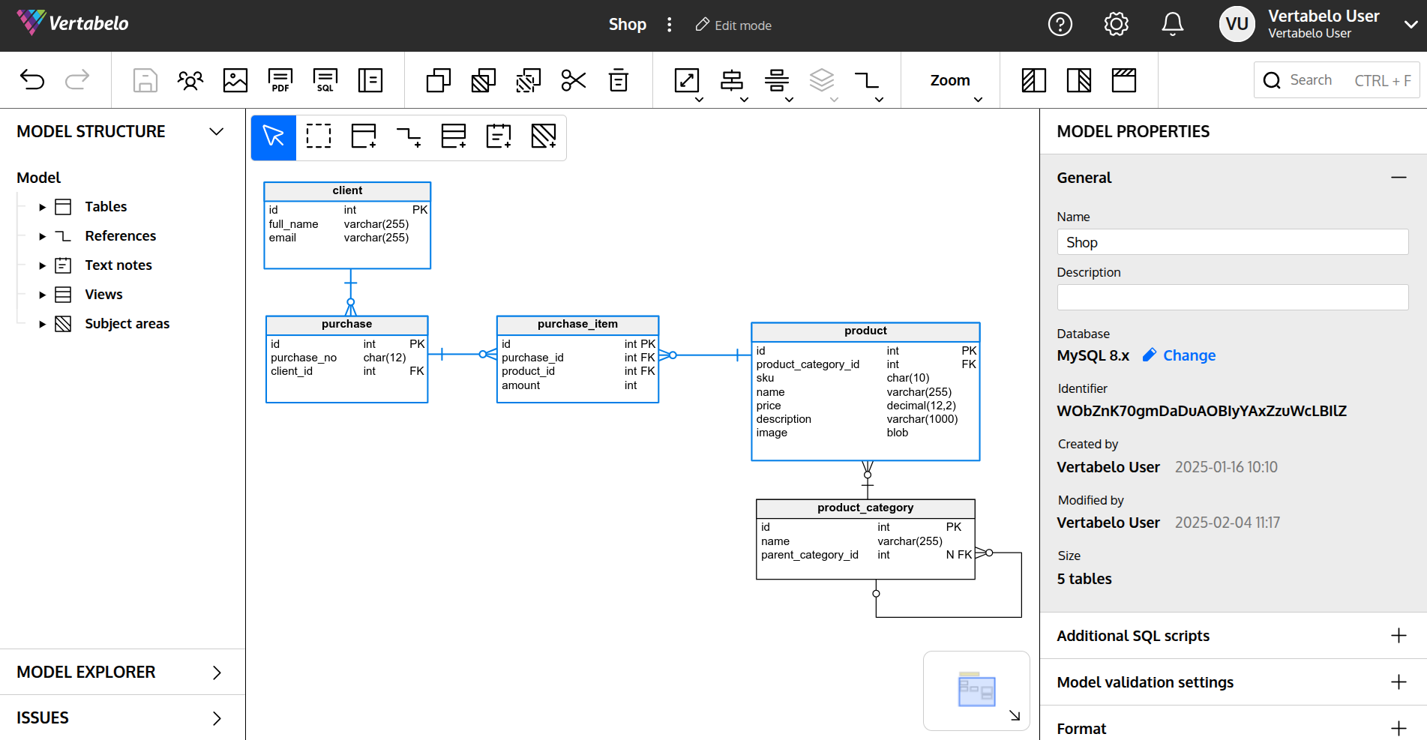Expand the Tables tree node

[x=43, y=207]
